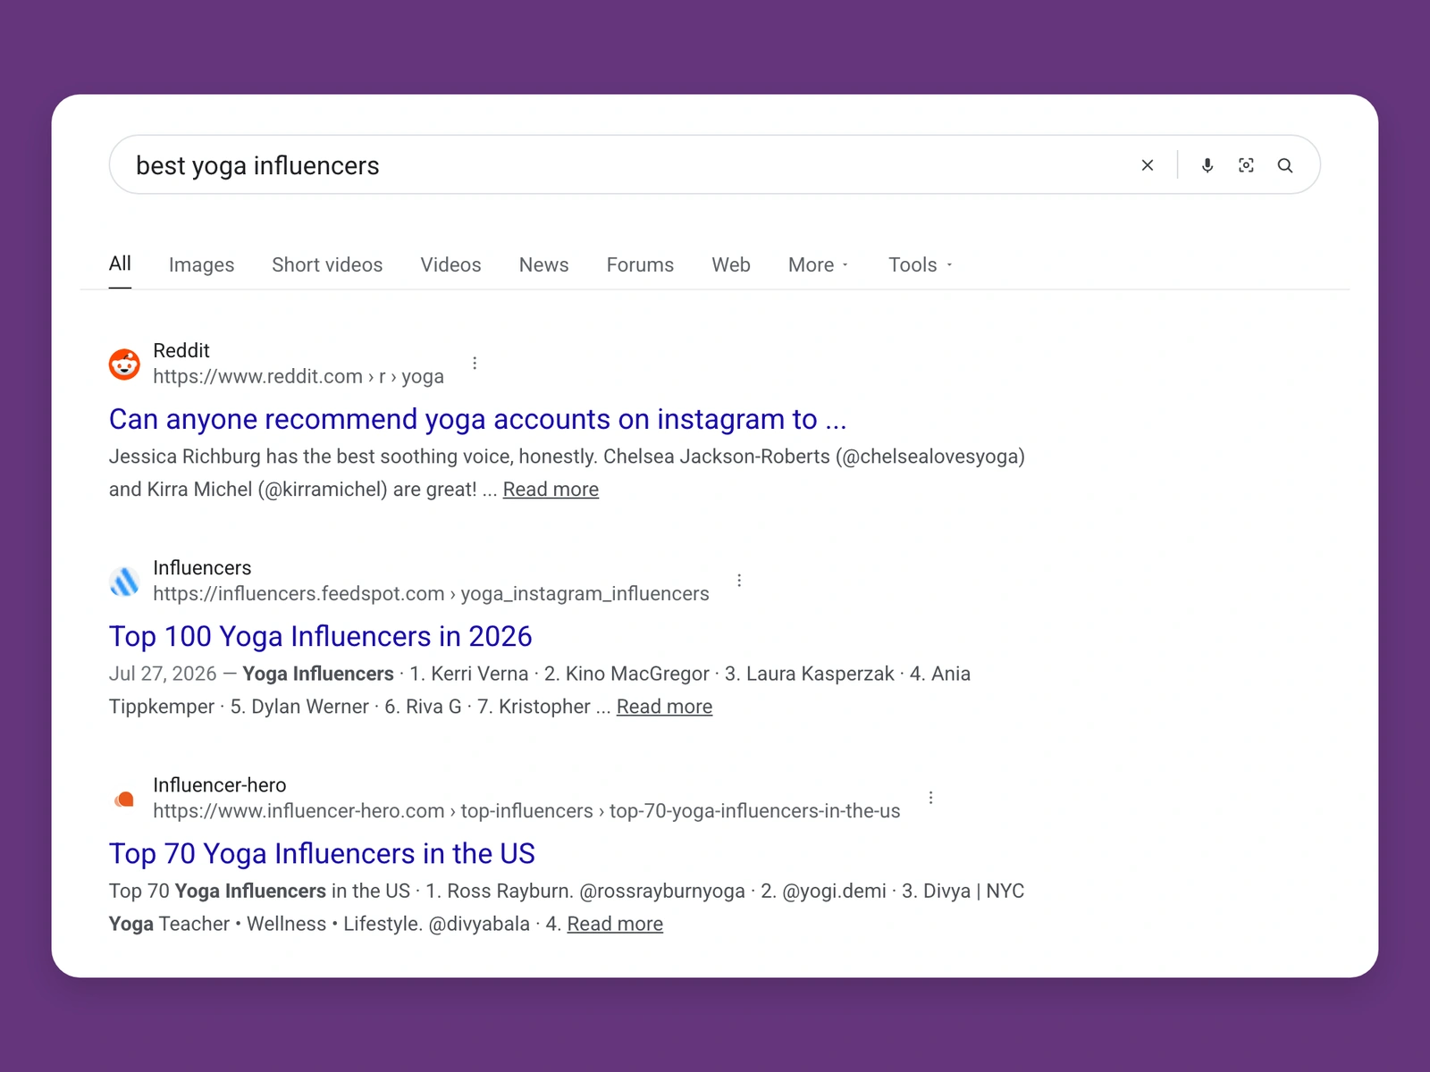Click Read more under the Influencer-hero snippet
This screenshot has width=1430, height=1072.
(615, 924)
